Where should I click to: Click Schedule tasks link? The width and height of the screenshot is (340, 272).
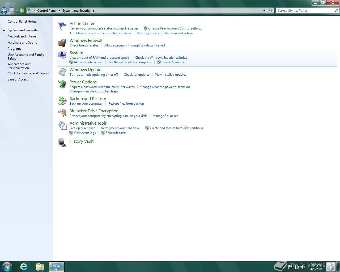pyautogui.click(x=116, y=133)
